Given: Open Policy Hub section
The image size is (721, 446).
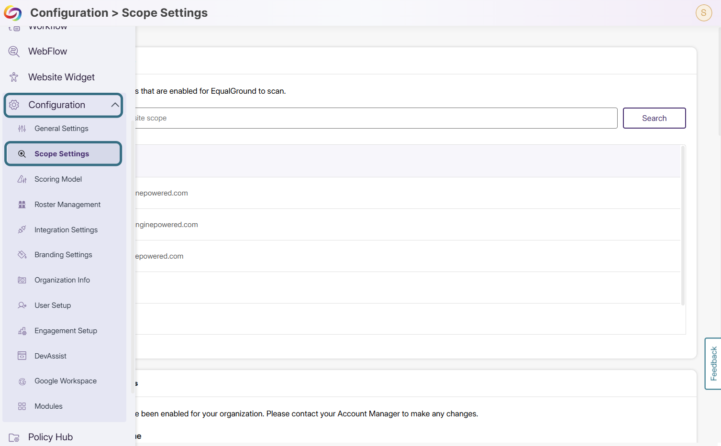Looking at the screenshot, I should tap(51, 437).
